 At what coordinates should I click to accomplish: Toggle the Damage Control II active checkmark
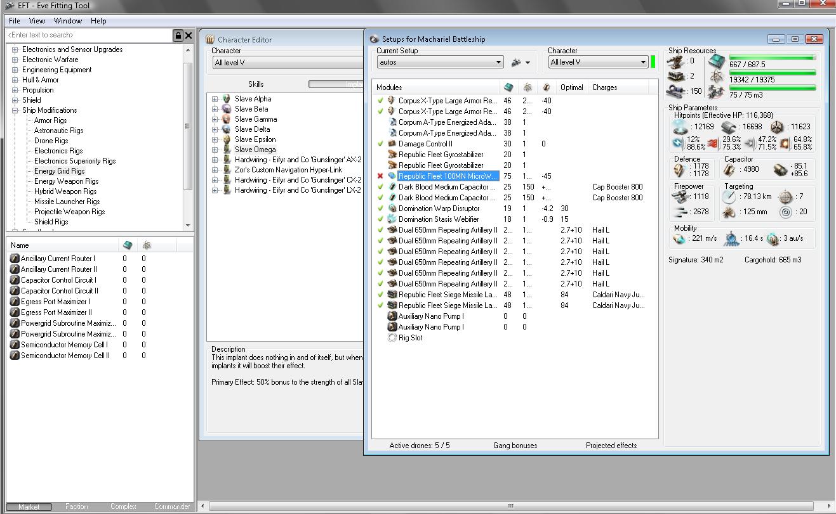pyautogui.click(x=380, y=144)
